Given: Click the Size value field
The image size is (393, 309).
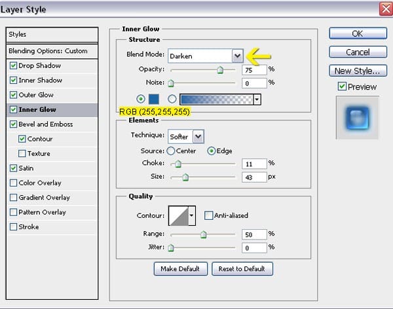Looking at the screenshot, I should tap(254, 177).
